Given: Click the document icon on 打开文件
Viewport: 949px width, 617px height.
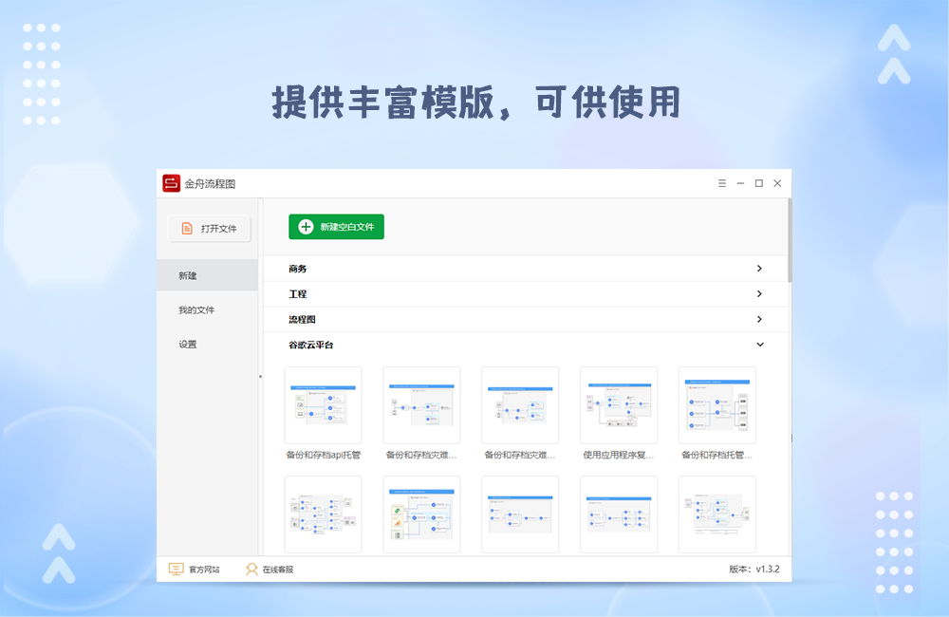Looking at the screenshot, I should (187, 229).
